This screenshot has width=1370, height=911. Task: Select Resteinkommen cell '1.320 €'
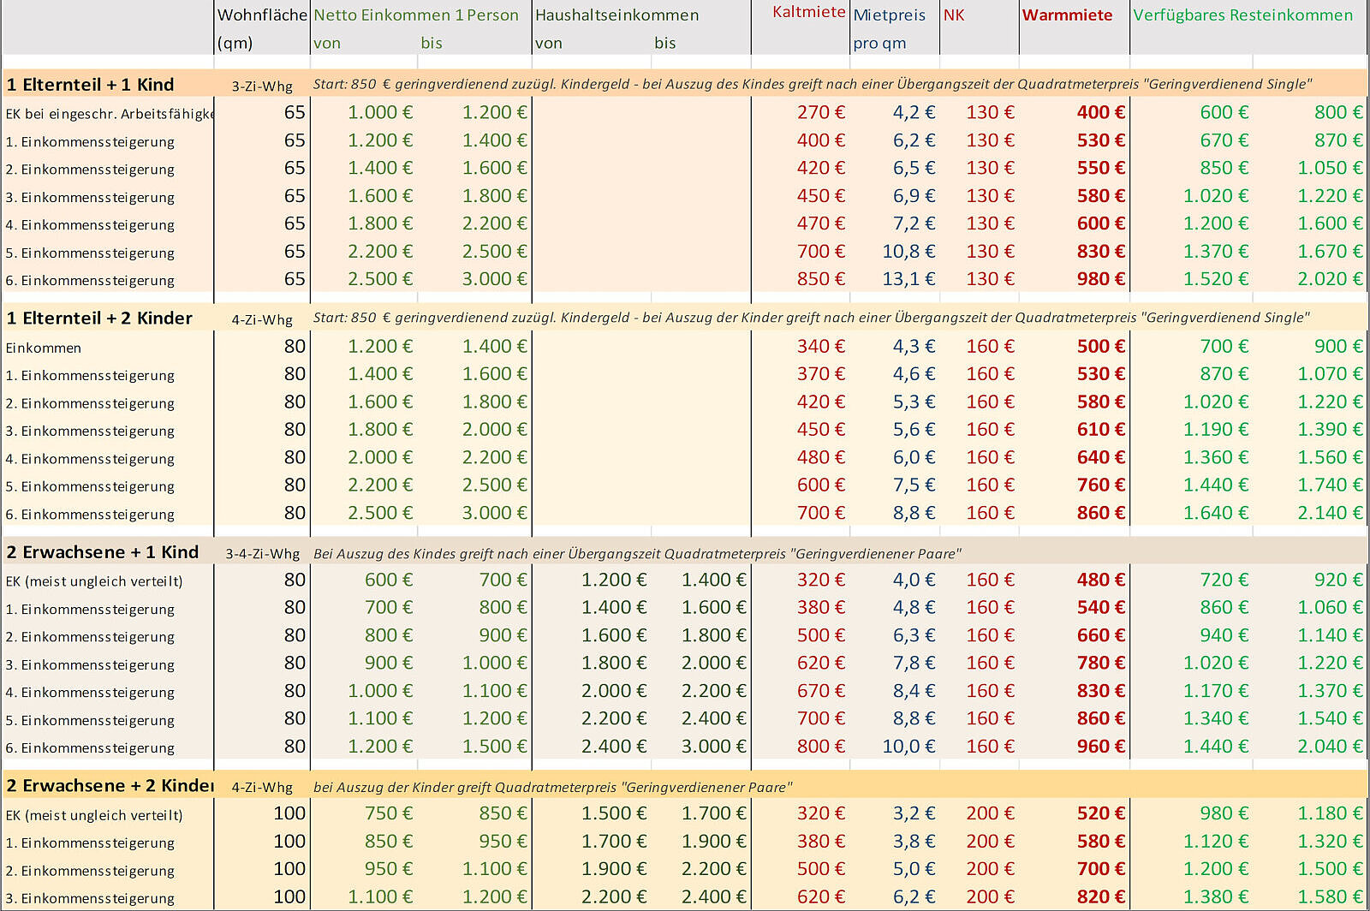(1330, 841)
